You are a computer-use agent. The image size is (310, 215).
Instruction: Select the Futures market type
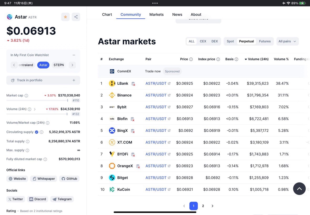pos(265,41)
